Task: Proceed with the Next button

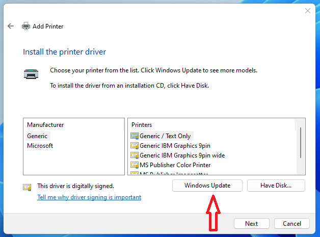Action: (251, 223)
